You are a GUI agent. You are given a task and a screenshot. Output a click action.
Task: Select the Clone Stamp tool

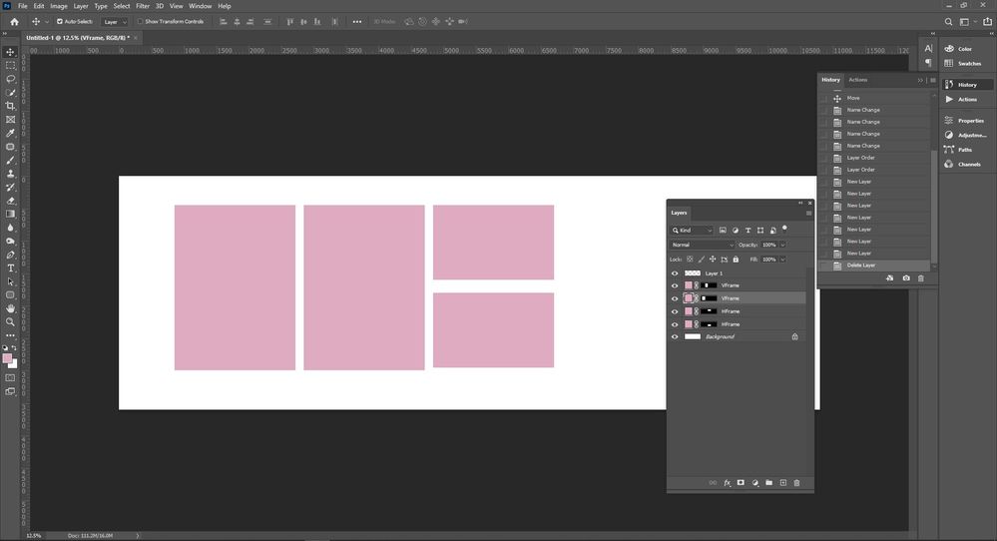(10, 174)
